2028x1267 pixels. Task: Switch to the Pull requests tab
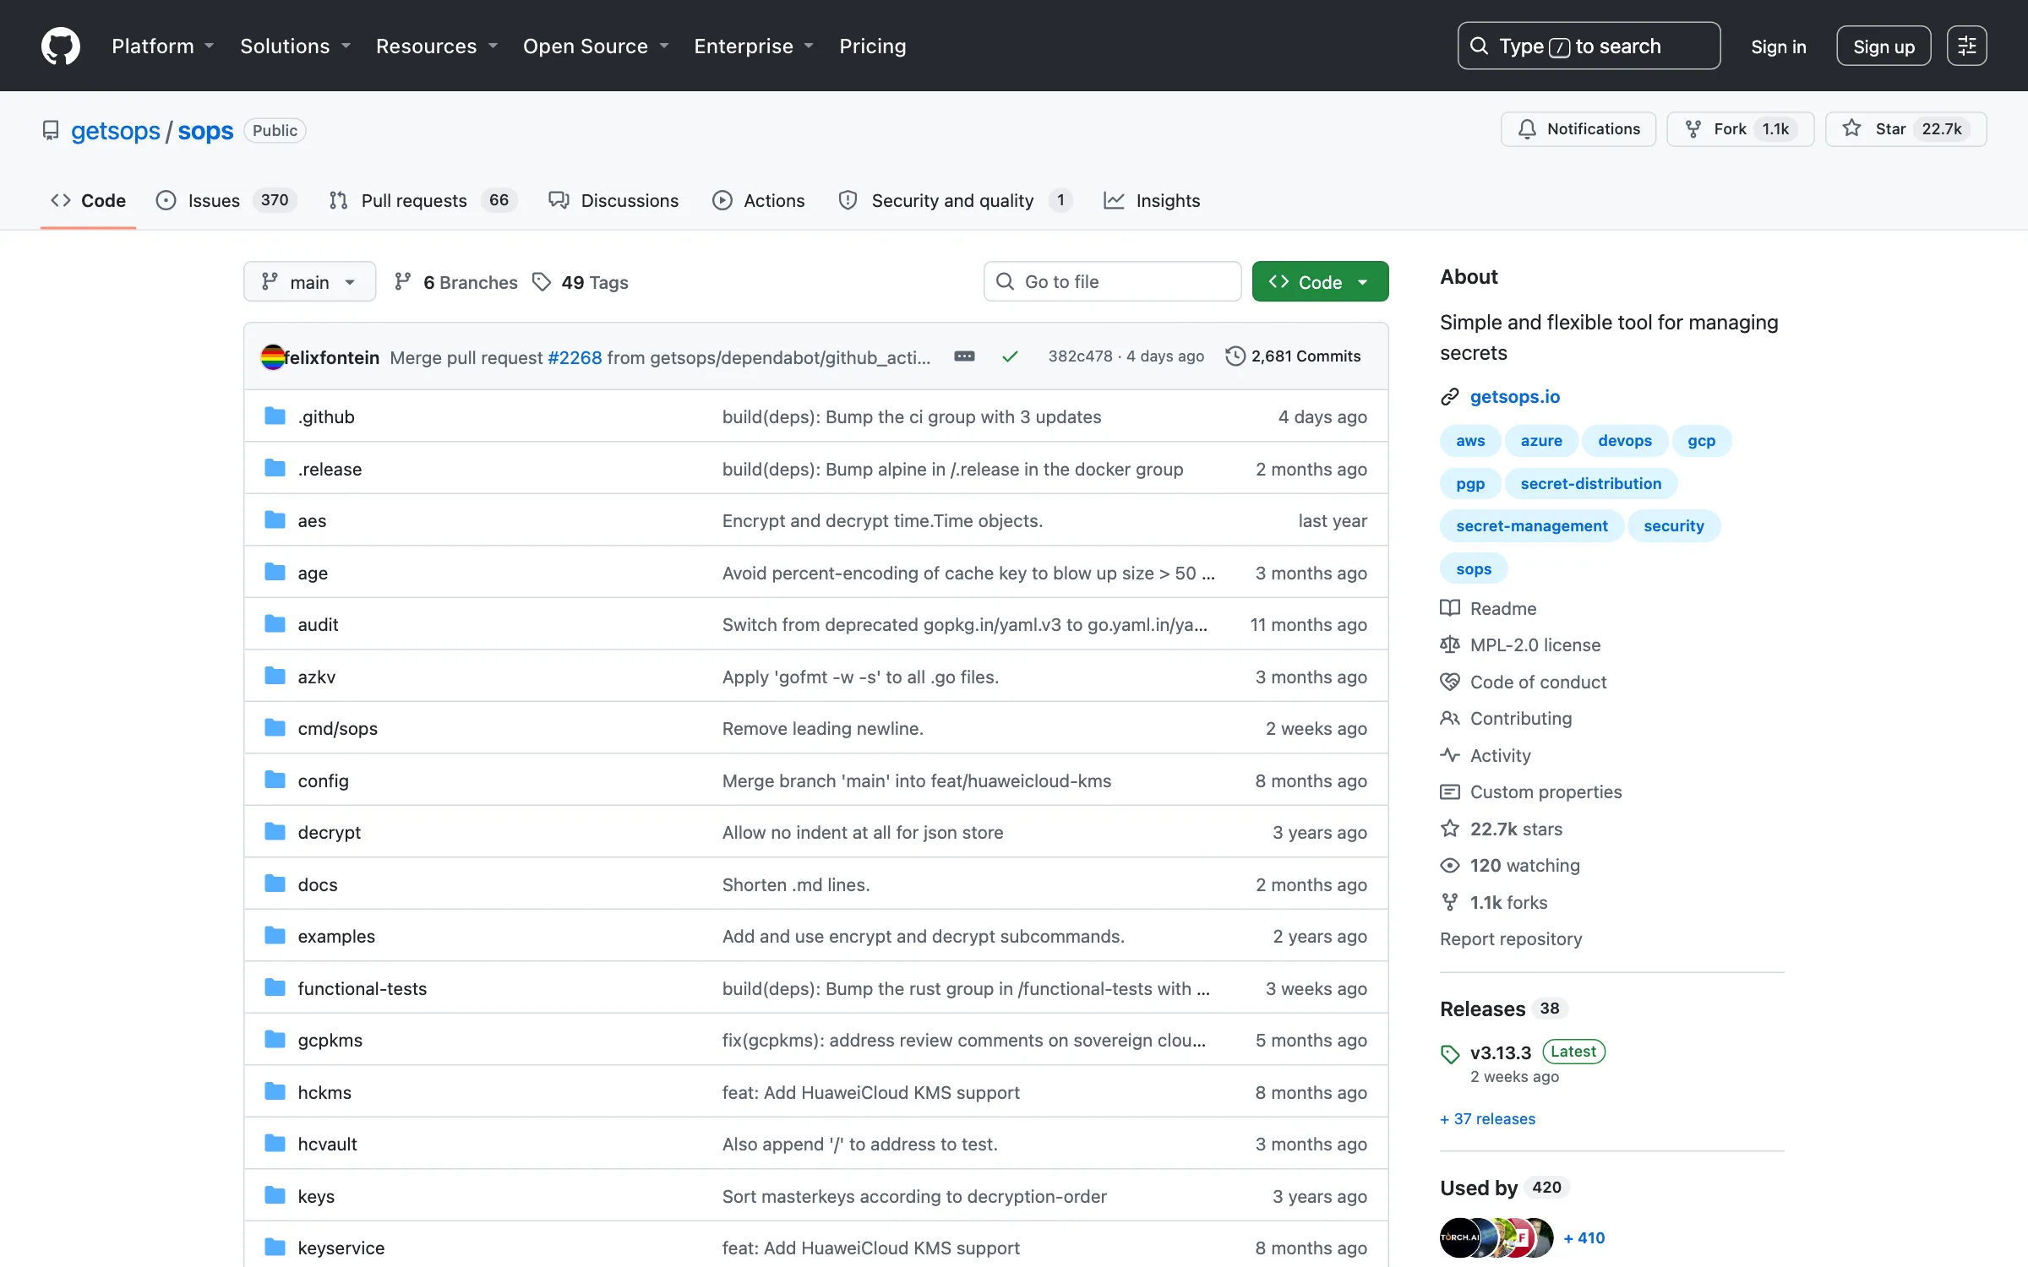423,200
